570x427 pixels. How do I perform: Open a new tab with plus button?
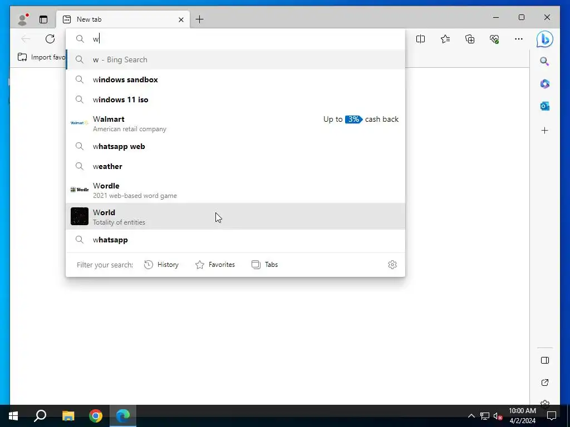point(200,19)
